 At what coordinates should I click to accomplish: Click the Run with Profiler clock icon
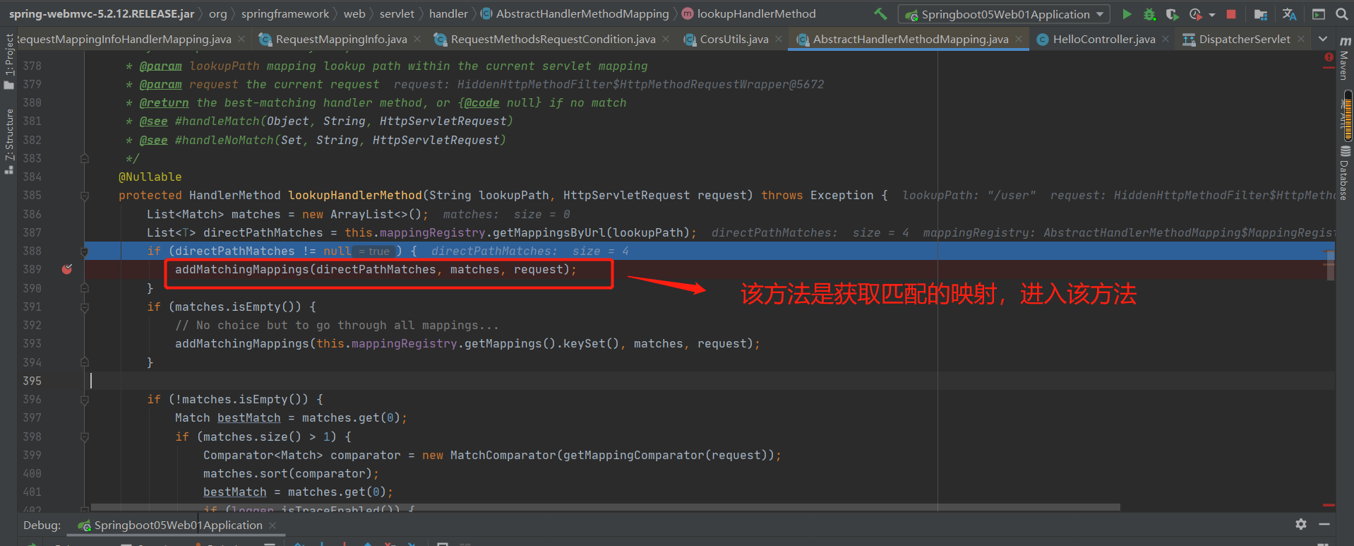tap(1195, 14)
